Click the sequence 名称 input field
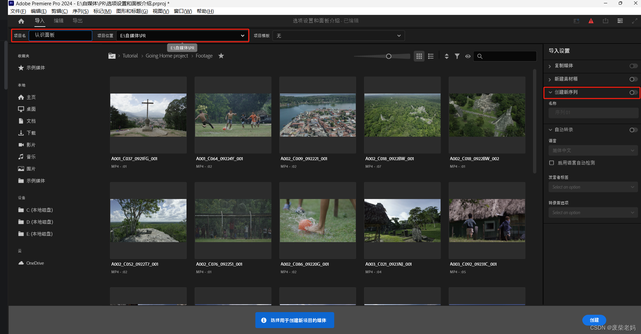Image resolution: width=641 pixels, height=334 pixels. tap(593, 113)
